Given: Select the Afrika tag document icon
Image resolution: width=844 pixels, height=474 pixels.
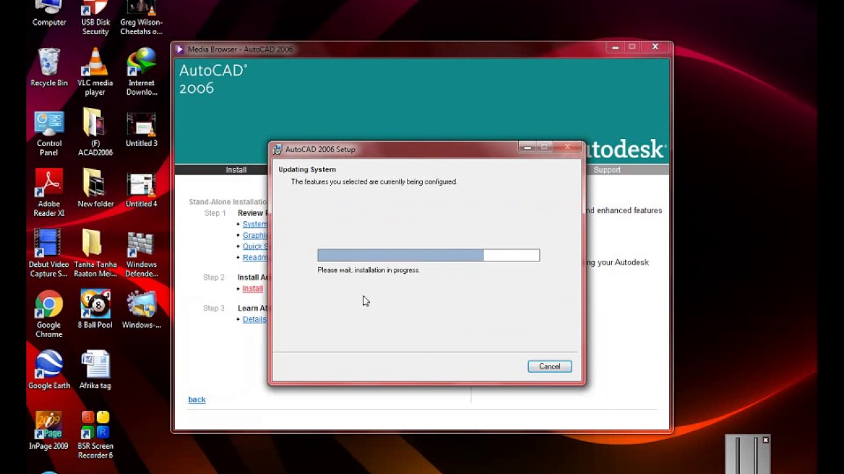Looking at the screenshot, I should [x=95, y=370].
